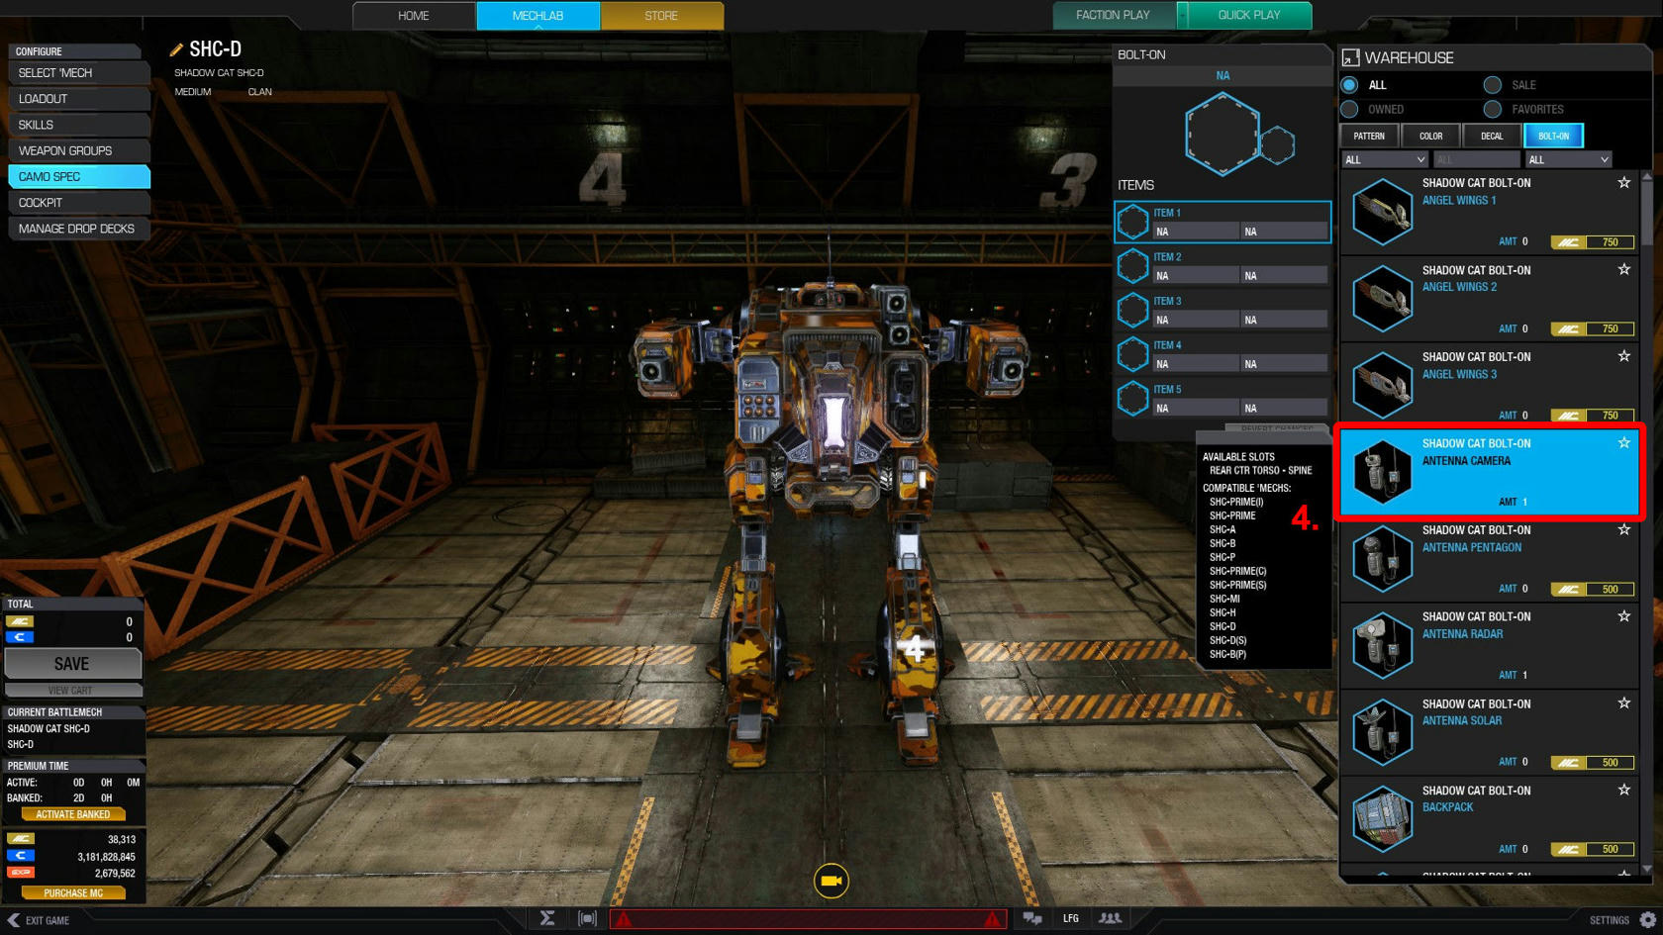
Task: Open the LFG button
Action: click(1071, 919)
